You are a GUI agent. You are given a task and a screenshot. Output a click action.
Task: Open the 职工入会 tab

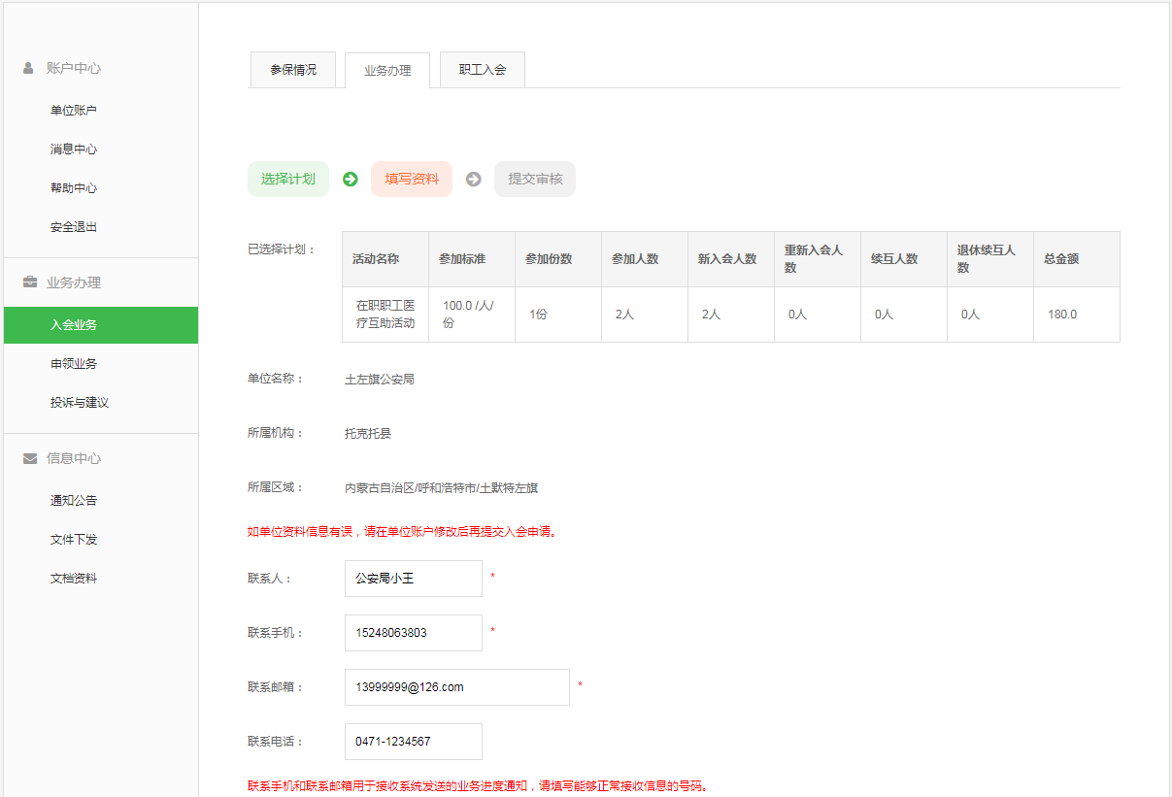pyautogui.click(x=483, y=70)
